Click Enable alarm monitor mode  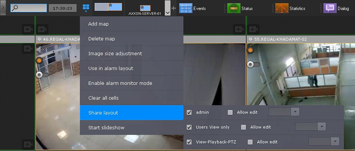[120, 83]
